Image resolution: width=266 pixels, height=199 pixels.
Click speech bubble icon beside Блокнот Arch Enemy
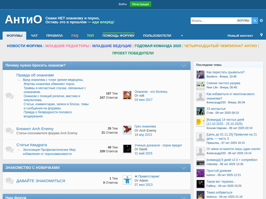pos(10,131)
